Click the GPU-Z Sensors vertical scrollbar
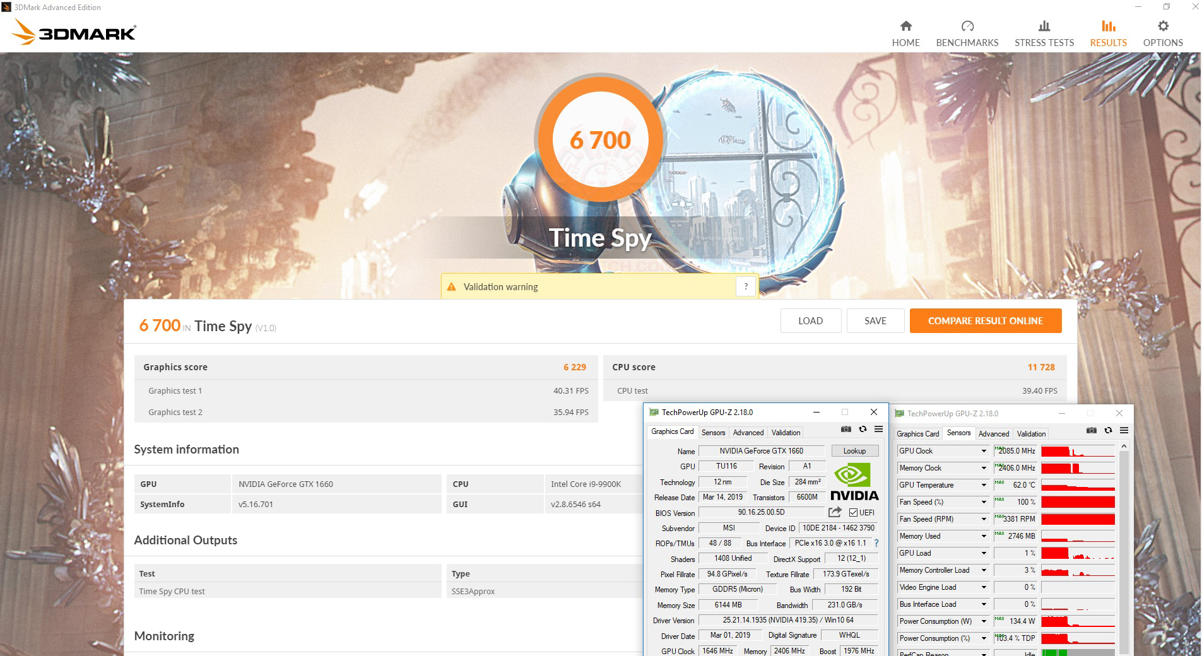This screenshot has height=656, width=1202. (1123, 548)
